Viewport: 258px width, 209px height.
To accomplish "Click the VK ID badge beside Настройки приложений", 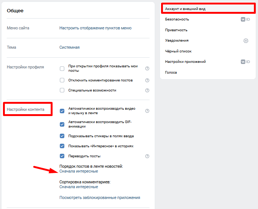I will coord(245,62).
